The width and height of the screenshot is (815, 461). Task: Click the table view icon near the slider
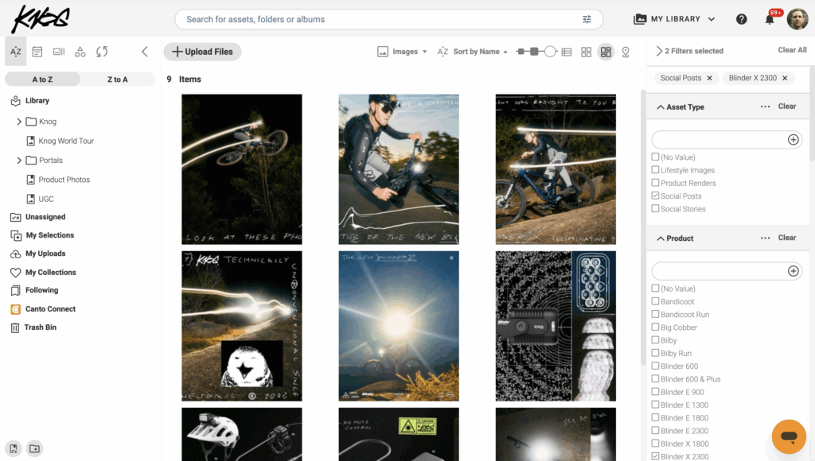click(566, 51)
